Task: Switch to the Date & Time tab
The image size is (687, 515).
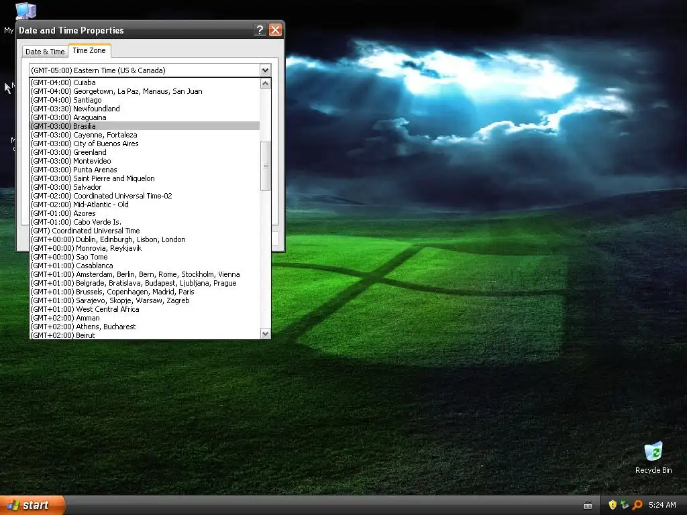Action: [x=45, y=52]
